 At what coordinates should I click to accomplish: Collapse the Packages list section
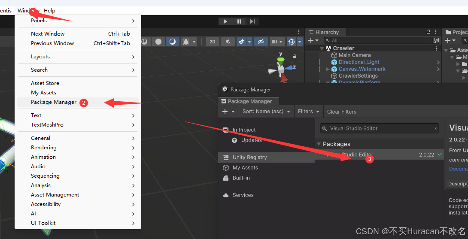tap(319, 144)
